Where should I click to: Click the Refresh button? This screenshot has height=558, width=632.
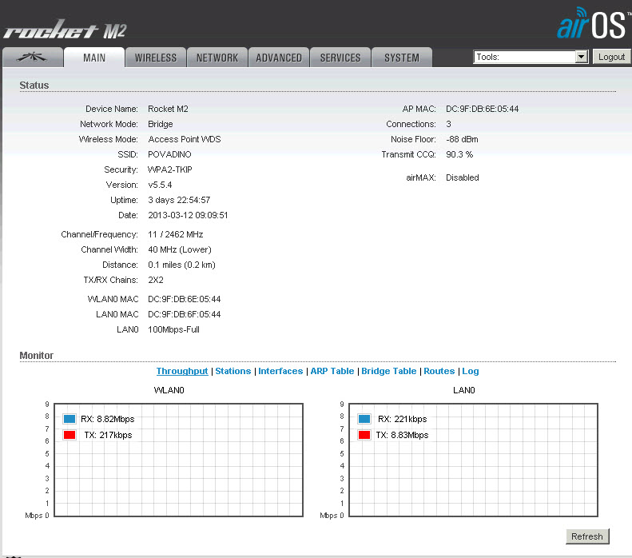587,536
